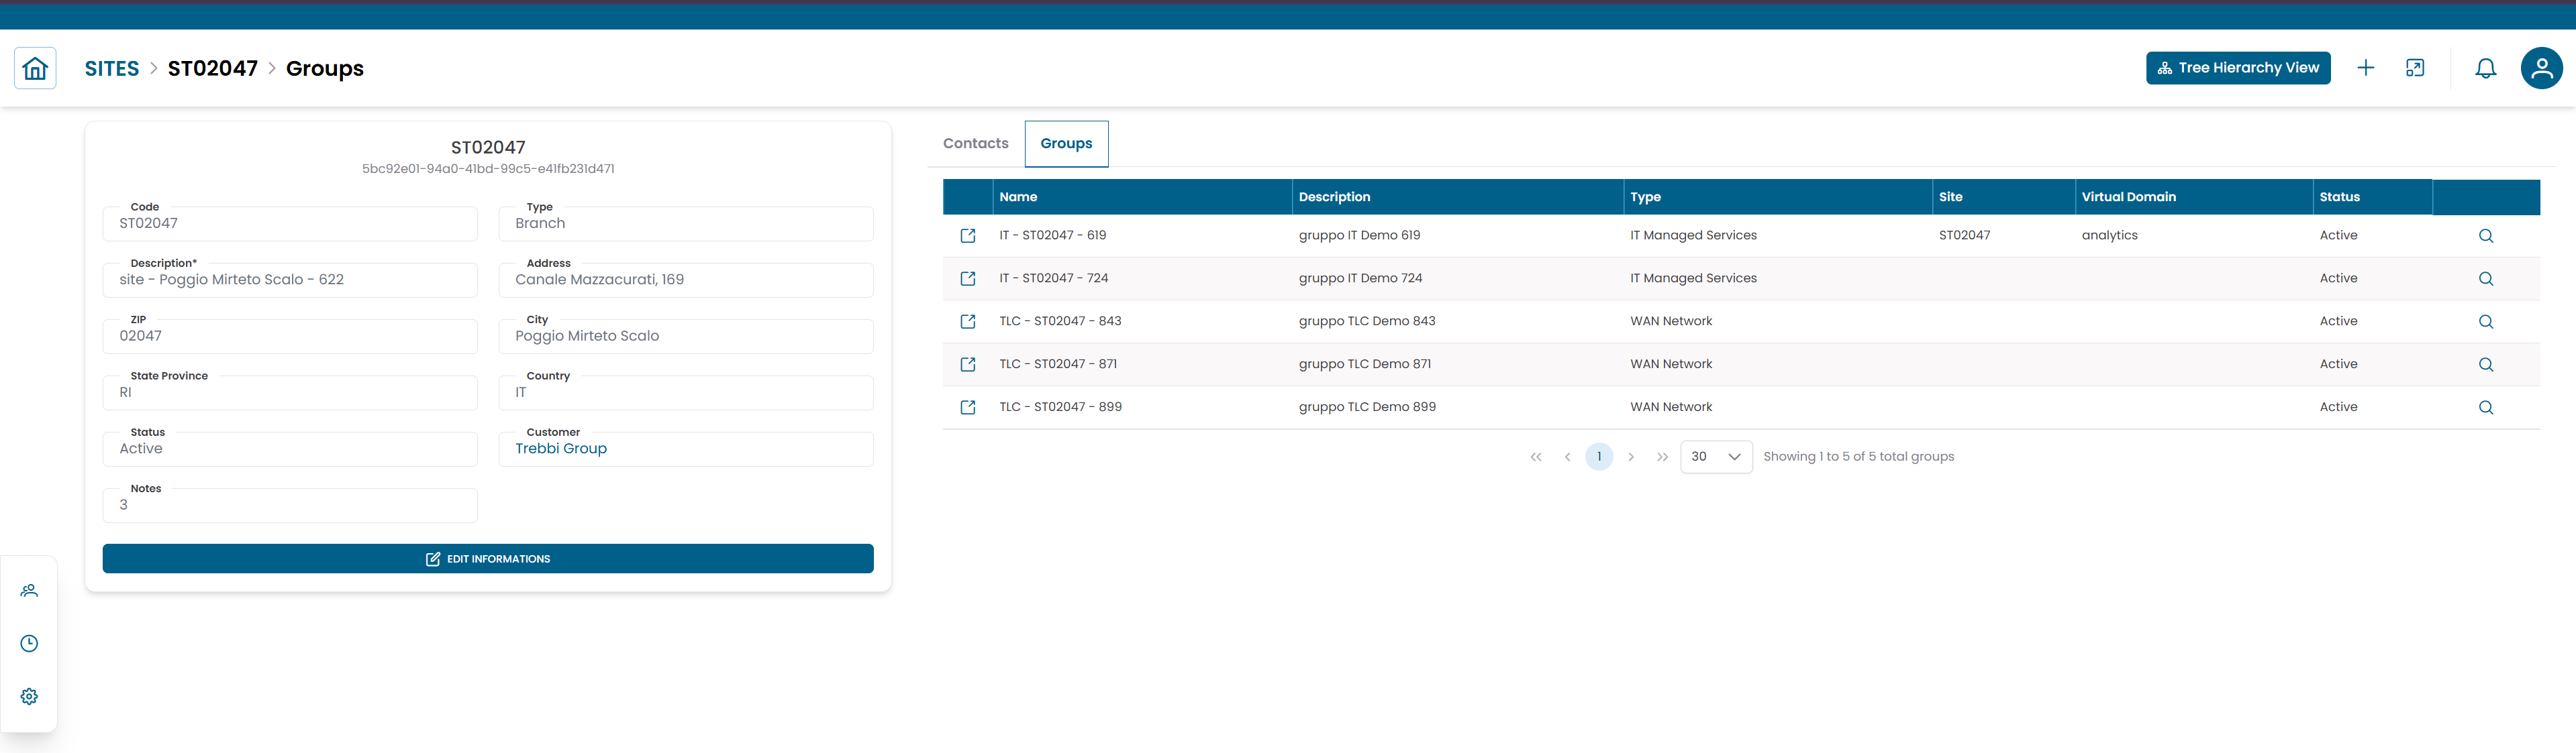Switch to the Contacts tab
This screenshot has height=753, width=2576.
pyautogui.click(x=975, y=143)
